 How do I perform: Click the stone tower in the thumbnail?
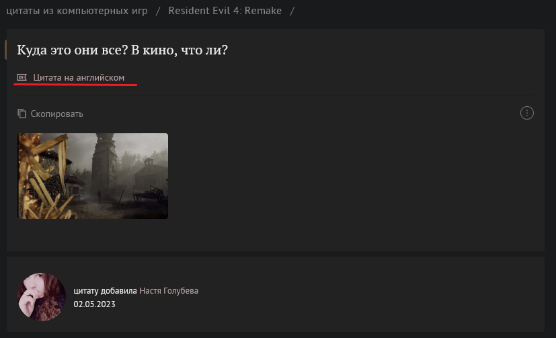(x=104, y=165)
